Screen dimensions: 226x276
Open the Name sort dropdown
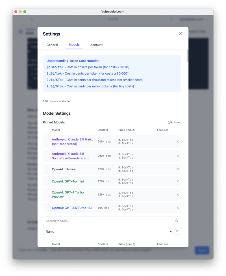(108, 231)
